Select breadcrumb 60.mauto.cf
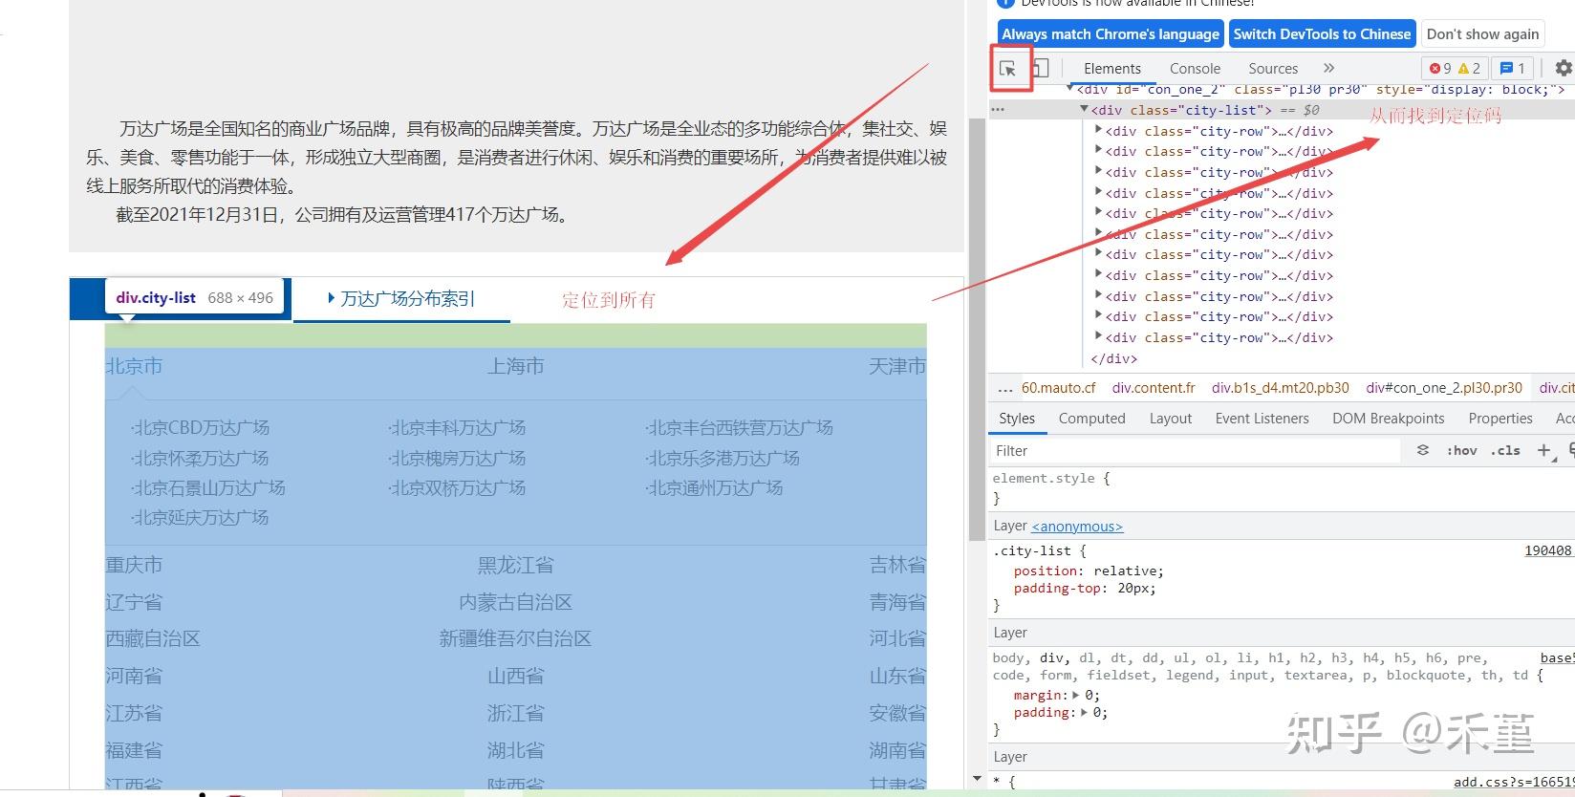 click(1058, 388)
